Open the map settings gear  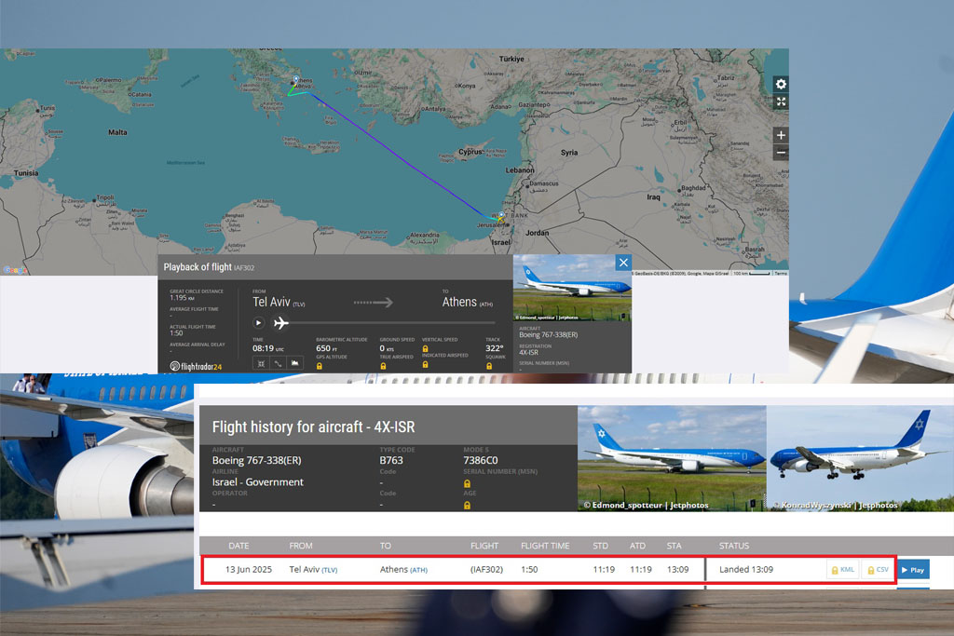pos(781,84)
